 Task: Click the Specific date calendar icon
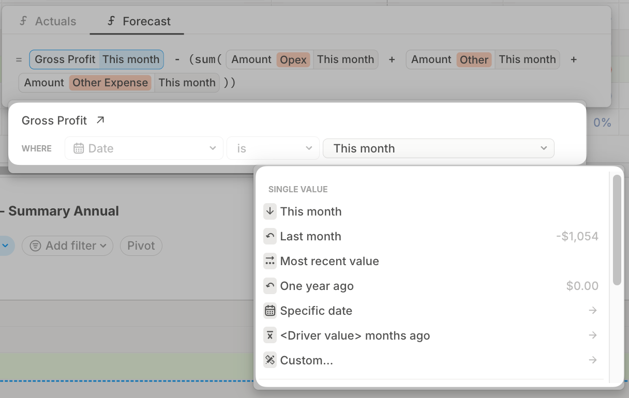270,311
